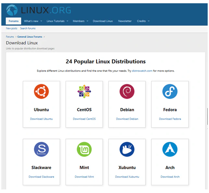Click Download Ubuntu link

coord(41,119)
